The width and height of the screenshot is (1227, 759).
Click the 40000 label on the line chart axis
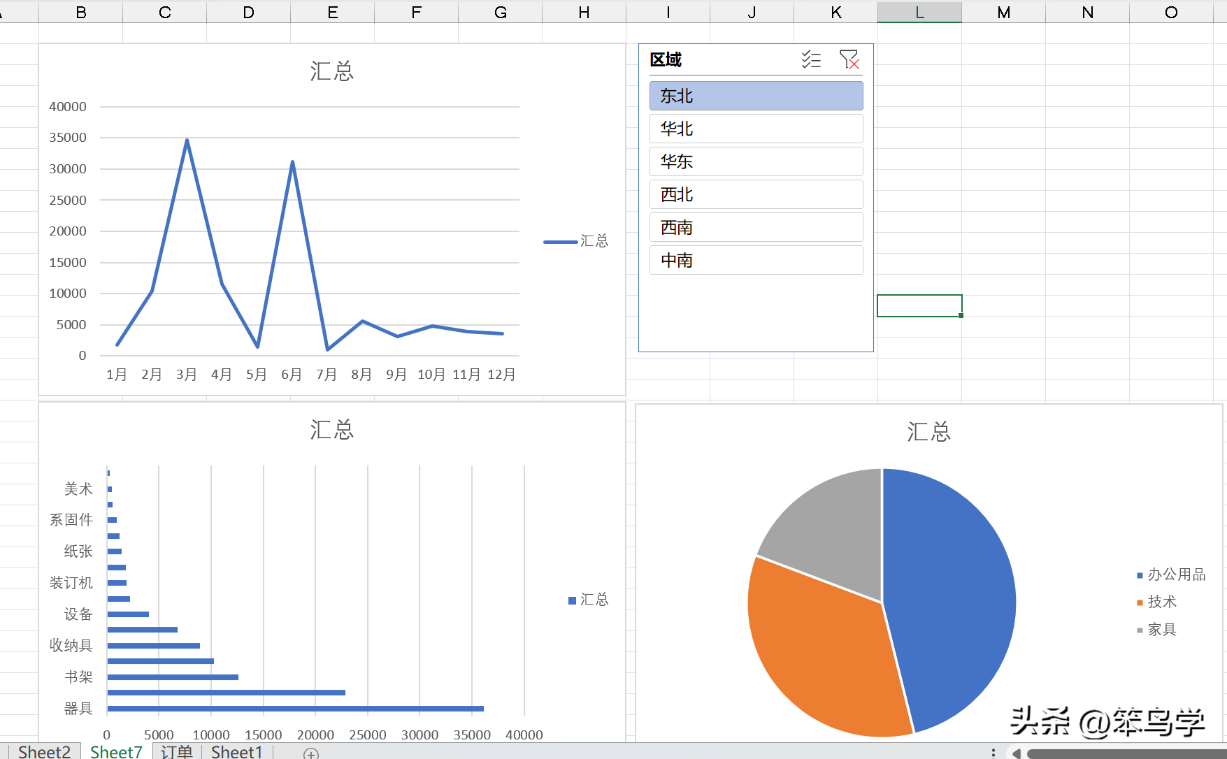68,107
